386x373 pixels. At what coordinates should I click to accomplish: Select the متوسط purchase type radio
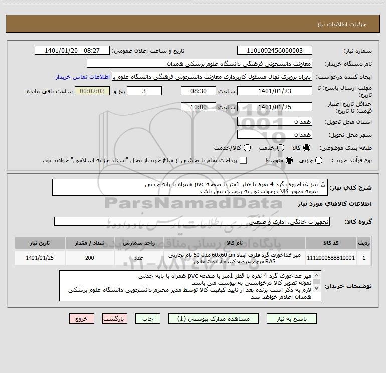(x=289, y=160)
